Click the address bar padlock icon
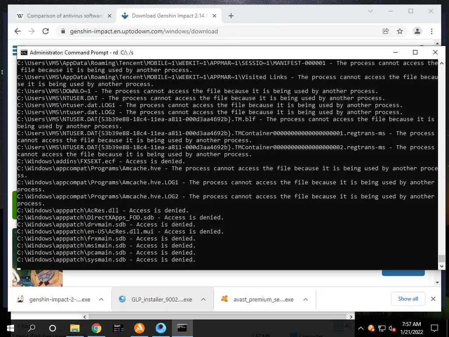 [63, 31]
